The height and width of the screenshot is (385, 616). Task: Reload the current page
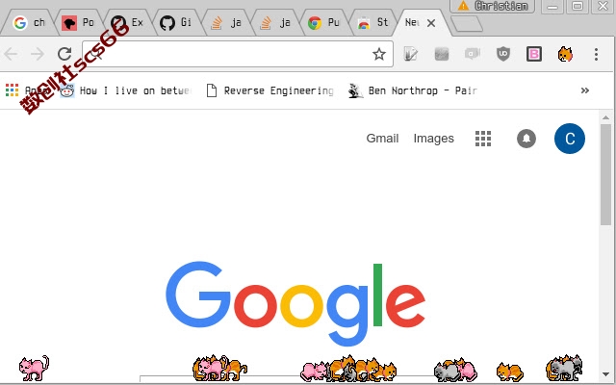pyautogui.click(x=64, y=54)
